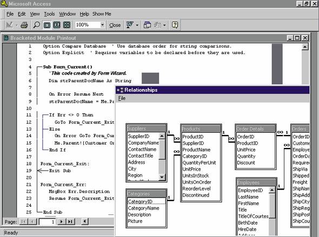Image resolution: width=319 pixels, height=237 pixels.
Task: Click the Categories table title bar
Action: click(x=147, y=194)
